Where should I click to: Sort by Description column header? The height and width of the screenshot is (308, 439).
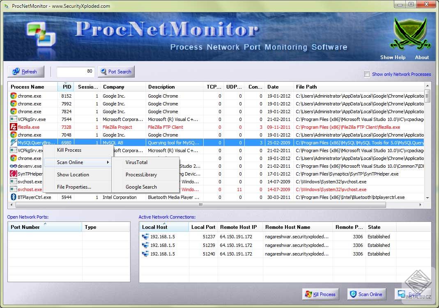tap(174, 87)
